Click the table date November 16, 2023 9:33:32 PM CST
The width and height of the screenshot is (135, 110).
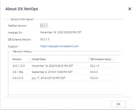pos(52,66)
